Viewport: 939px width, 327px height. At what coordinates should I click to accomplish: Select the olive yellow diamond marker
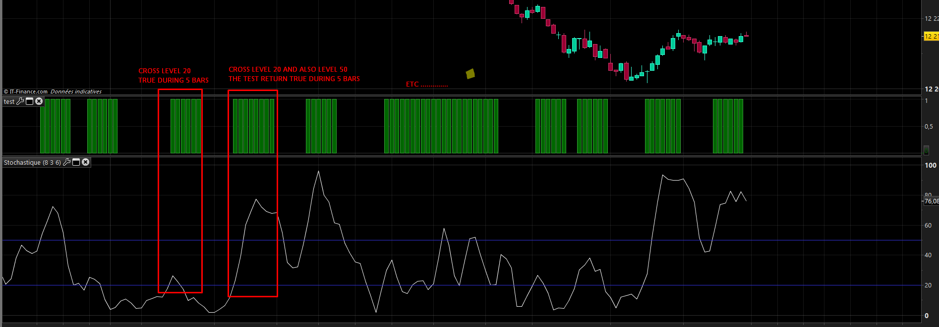point(470,74)
